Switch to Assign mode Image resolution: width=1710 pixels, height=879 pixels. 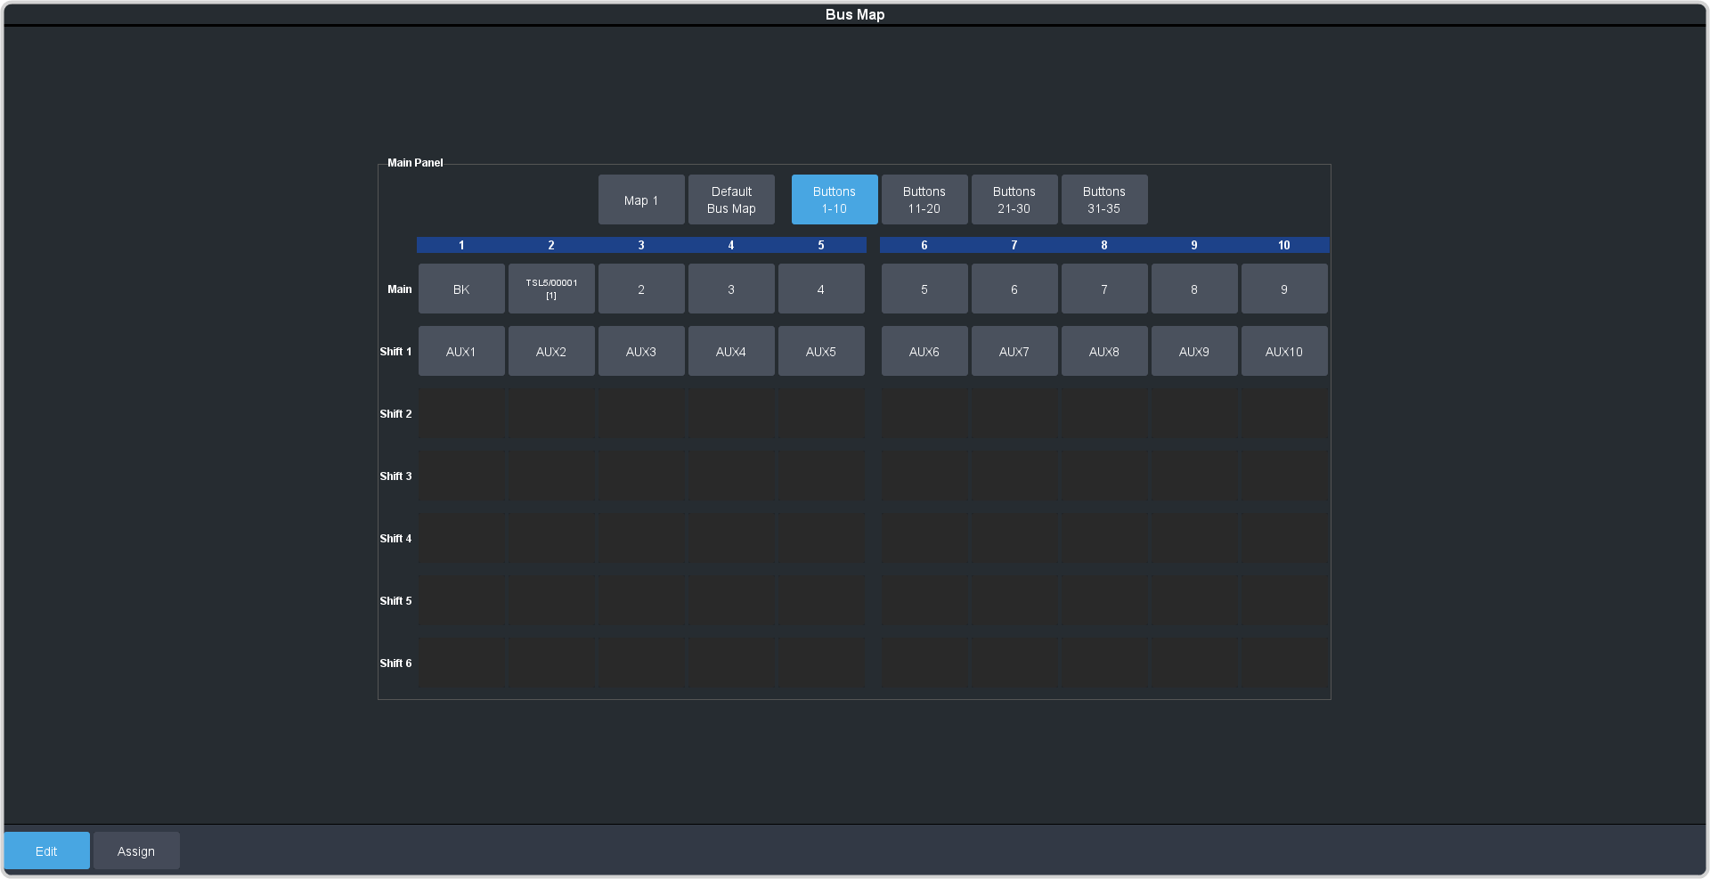(136, 851)
